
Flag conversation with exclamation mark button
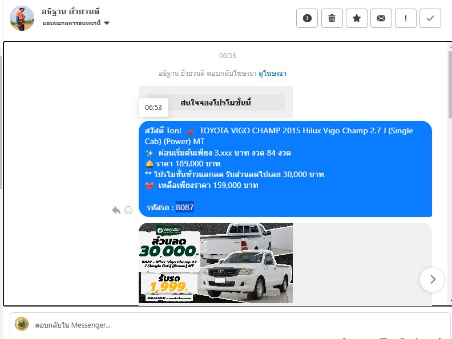[406, 18]
